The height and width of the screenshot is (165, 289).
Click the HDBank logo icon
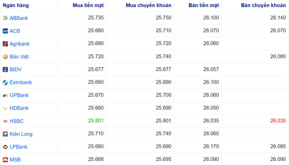click(5, 108)
